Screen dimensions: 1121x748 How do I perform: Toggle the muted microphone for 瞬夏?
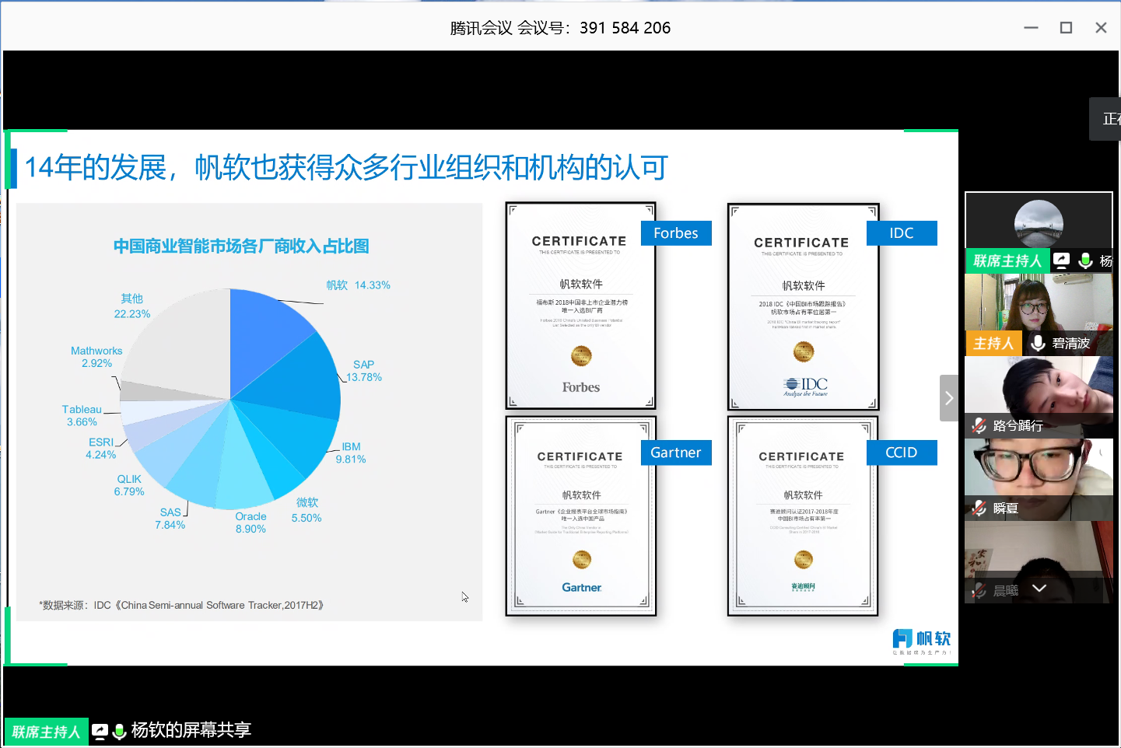pos(979,509)
